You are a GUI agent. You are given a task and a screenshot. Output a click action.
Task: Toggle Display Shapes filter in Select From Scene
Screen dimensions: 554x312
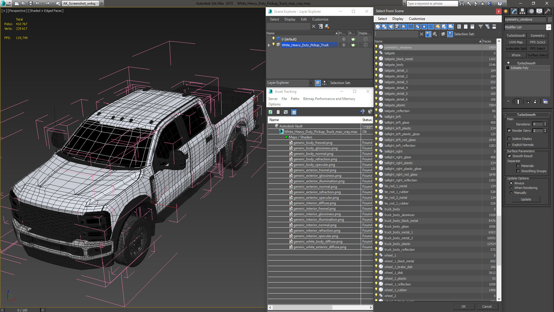[384, 27]
